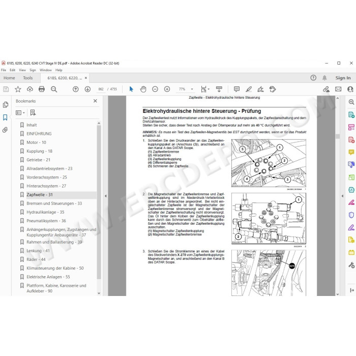Open Räder - 44 bookmark
This screenshot has width=356, height=356.
click(x=36, y=259)
